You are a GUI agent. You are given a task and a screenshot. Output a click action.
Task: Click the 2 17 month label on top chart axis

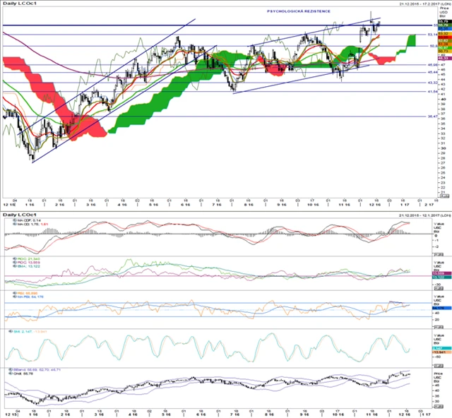click(429, 205)
